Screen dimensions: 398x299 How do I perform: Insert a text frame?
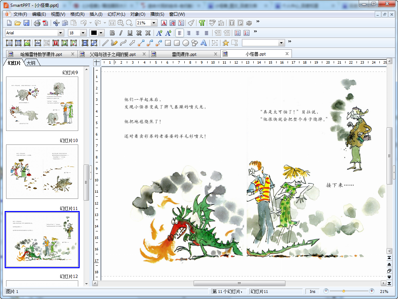click(9, 43)
